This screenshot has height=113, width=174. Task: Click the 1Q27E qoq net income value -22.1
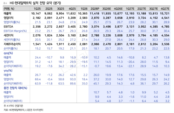coord(131,66)
